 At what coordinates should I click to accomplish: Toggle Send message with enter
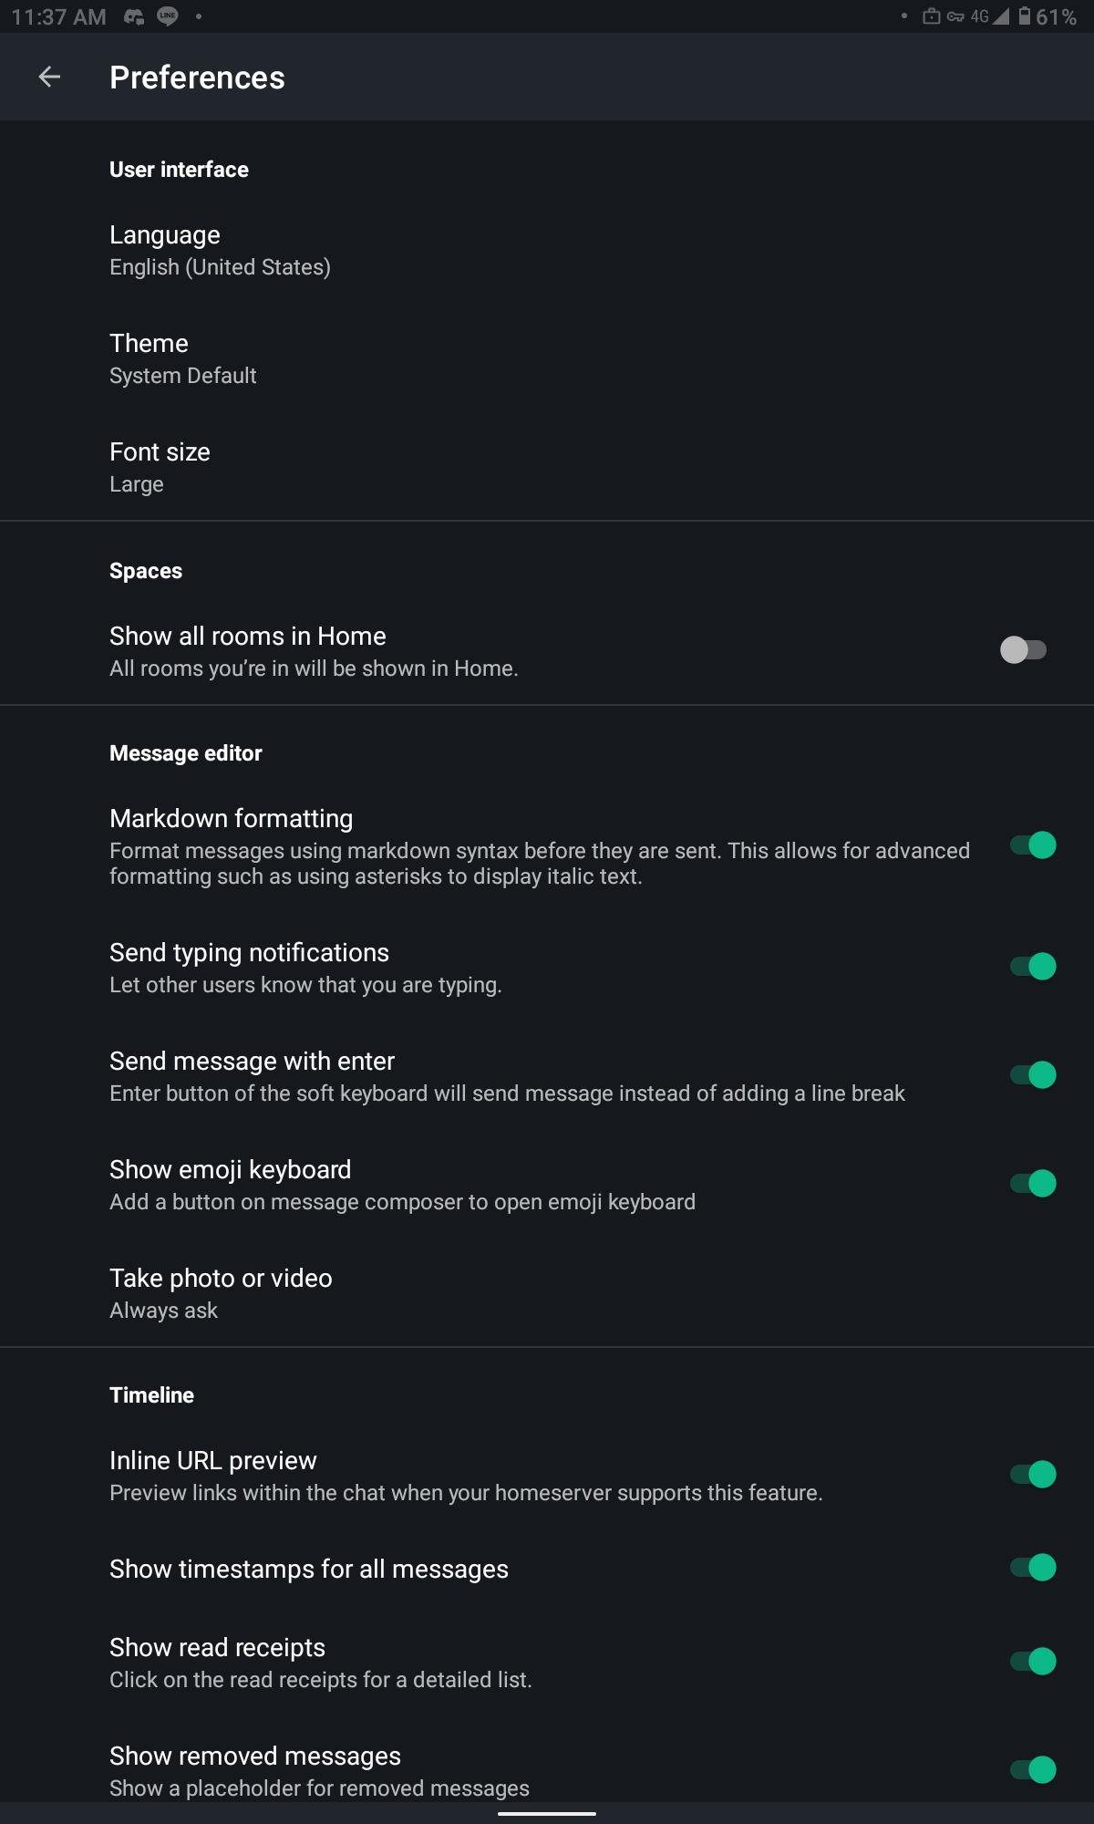tap(1033, 1074)
